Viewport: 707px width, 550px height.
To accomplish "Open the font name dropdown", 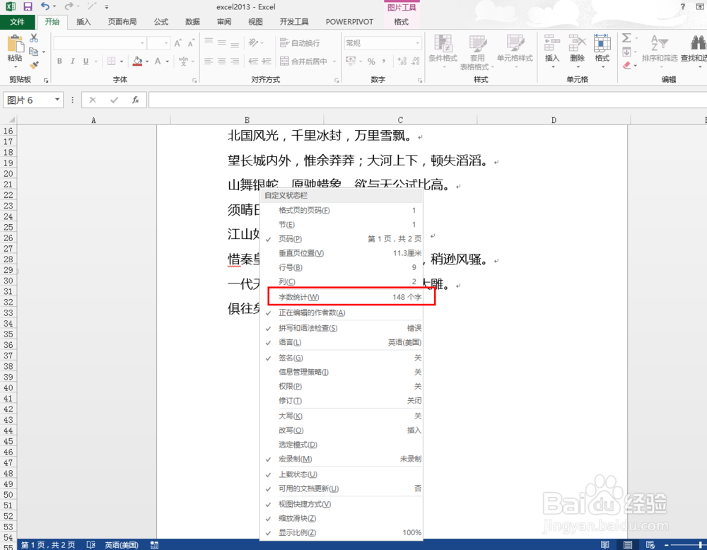I will tap(143, 43).
